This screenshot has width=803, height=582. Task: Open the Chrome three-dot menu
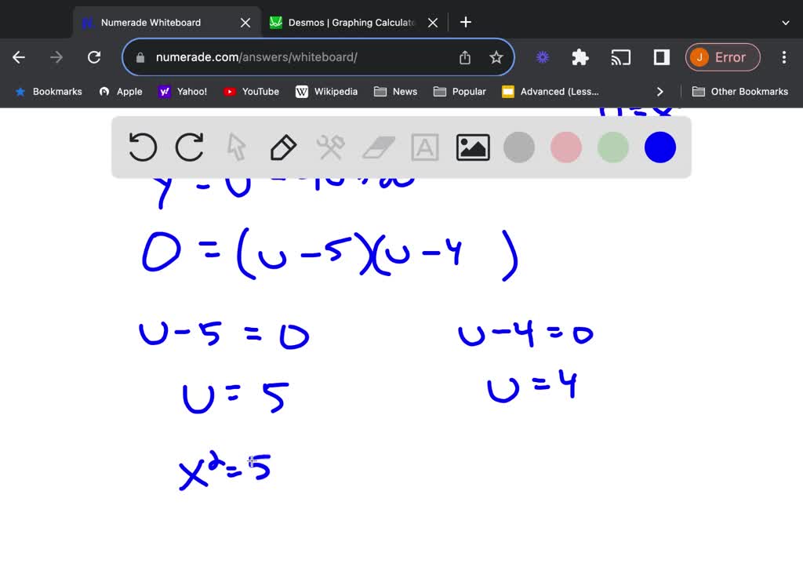pos(783,57)
